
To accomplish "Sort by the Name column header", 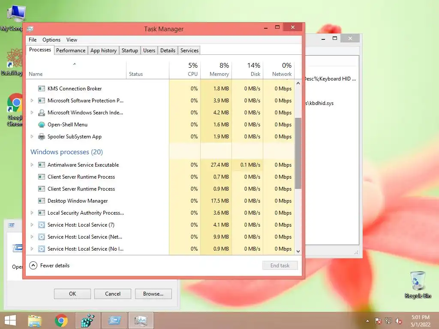I will (x=76, y=69).
